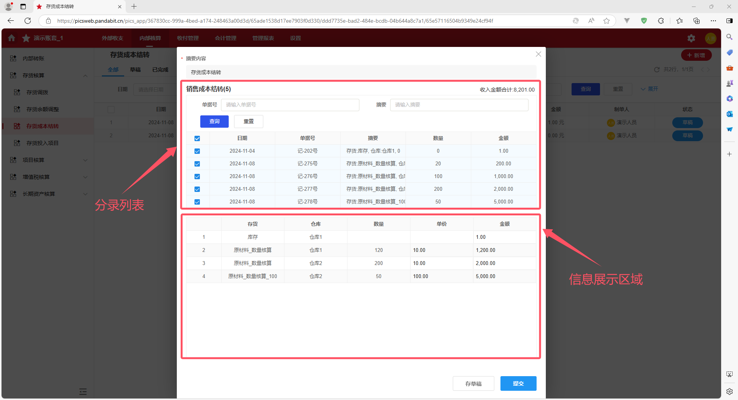Click the favorites star in address bar
This screenshot has width=738, height=400.
tap(607, 21)
